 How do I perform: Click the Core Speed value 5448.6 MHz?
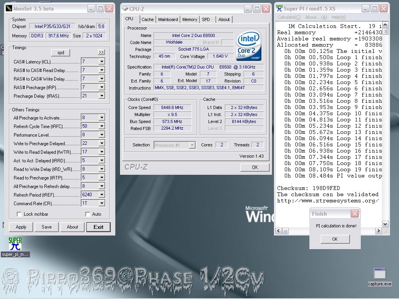coord(172,107)
